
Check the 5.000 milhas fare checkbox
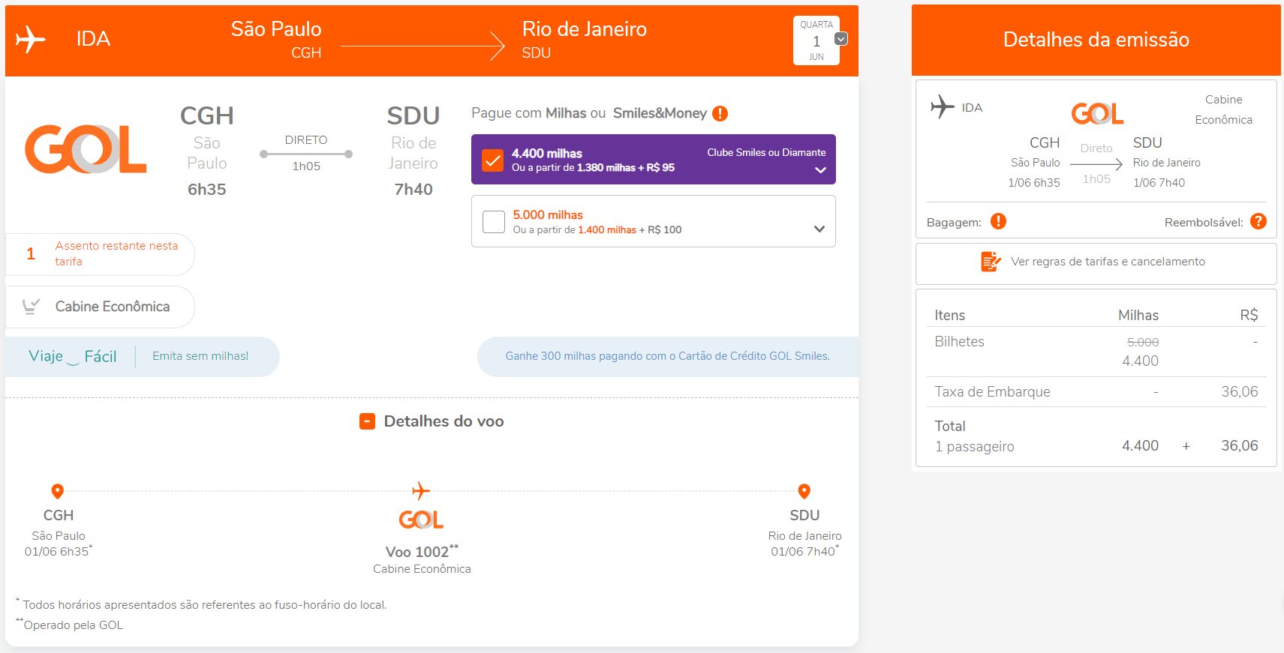click(493, 222)
